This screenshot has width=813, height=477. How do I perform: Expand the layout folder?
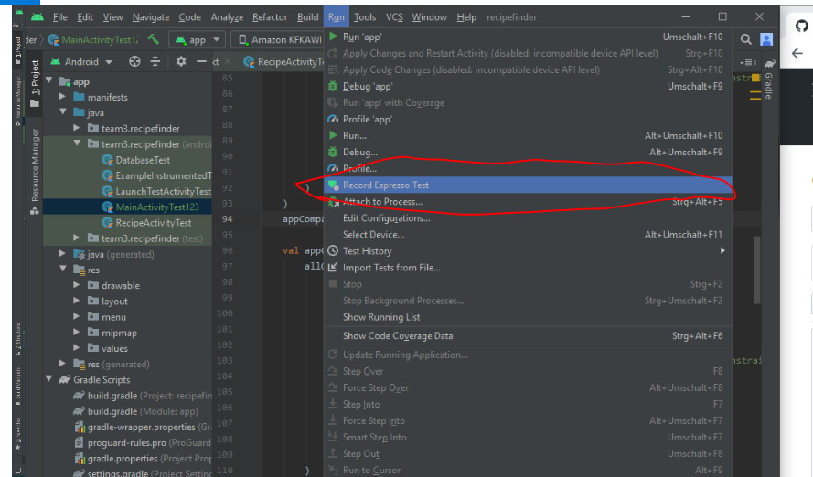tap(76, 301)
